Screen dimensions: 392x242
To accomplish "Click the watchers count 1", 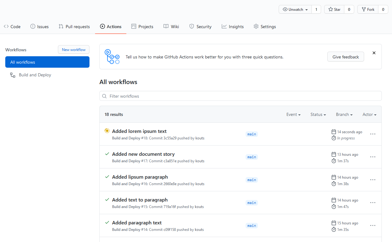I will [x=316, y=10].
